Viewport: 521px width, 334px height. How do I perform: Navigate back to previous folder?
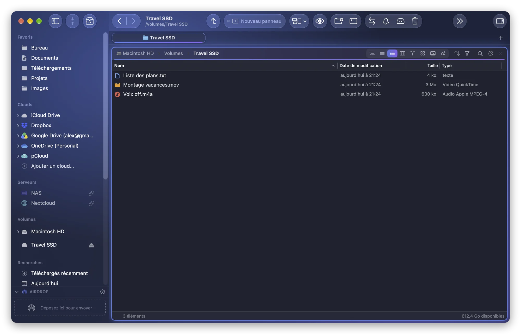pyautogui.click(x=119, y=21)
